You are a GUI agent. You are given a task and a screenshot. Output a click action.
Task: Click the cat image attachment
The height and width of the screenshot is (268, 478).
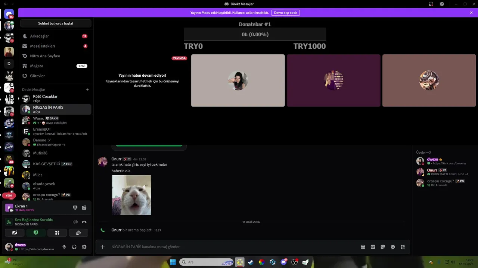click(x=131, y=195)
